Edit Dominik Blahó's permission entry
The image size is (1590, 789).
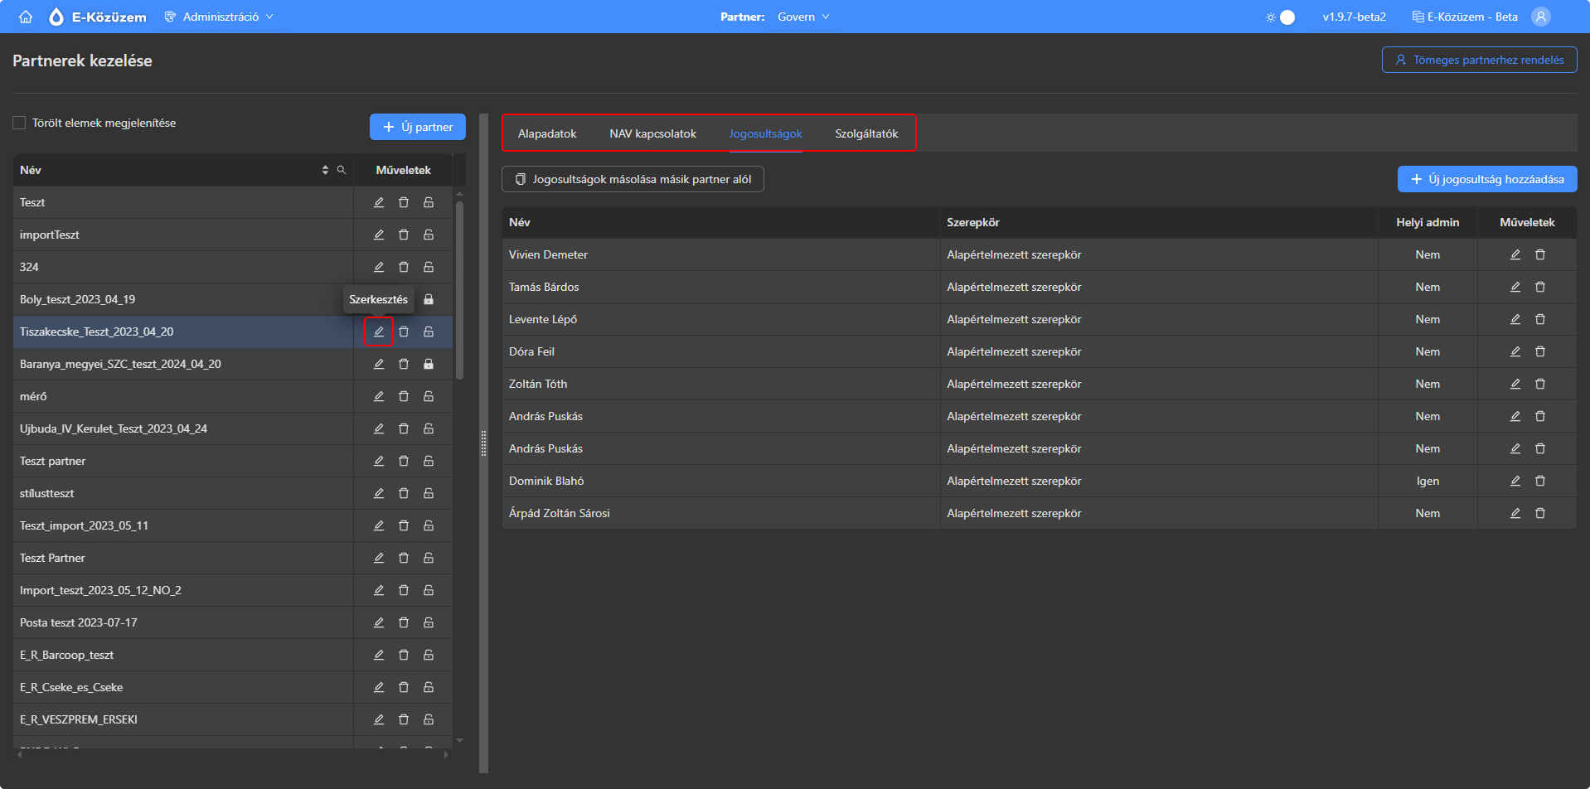[x=1515, y=481]
